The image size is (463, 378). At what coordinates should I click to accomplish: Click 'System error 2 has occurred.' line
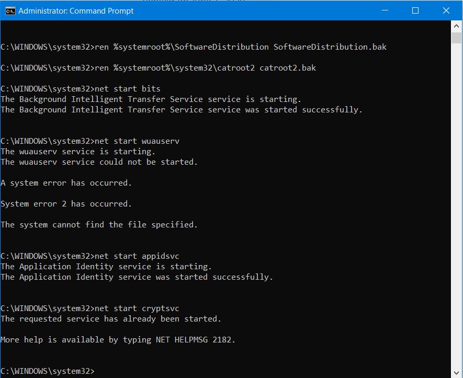(x=66, y=204)
